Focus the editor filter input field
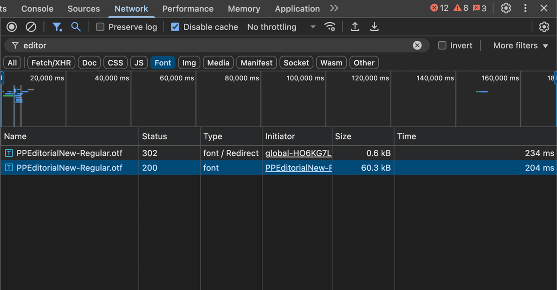 [216, 45]
